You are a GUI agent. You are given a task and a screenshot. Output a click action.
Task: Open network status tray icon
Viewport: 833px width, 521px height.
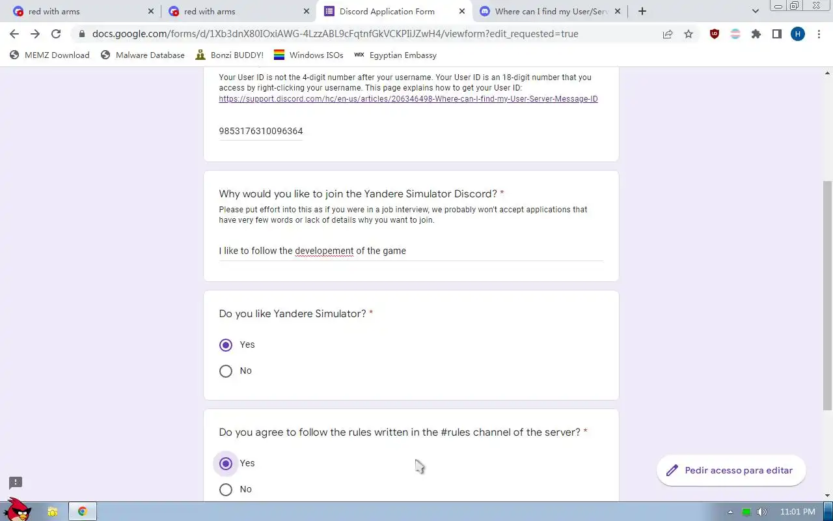click(x=746, y=512)
